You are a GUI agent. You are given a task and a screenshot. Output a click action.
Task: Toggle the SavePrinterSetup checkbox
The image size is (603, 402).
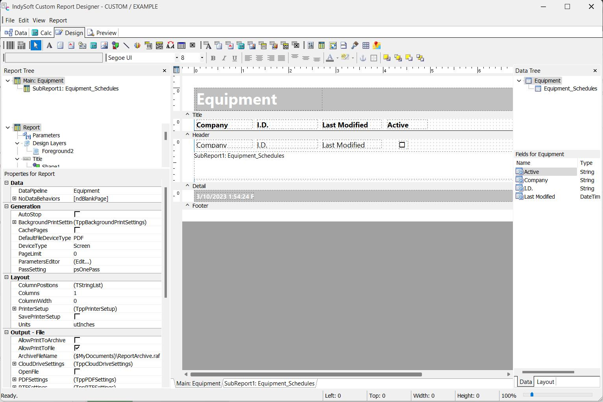tap(77, 317)
